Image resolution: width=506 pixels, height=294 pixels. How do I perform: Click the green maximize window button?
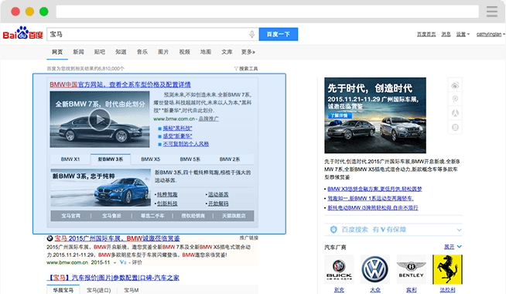click(x=44, y=12)
